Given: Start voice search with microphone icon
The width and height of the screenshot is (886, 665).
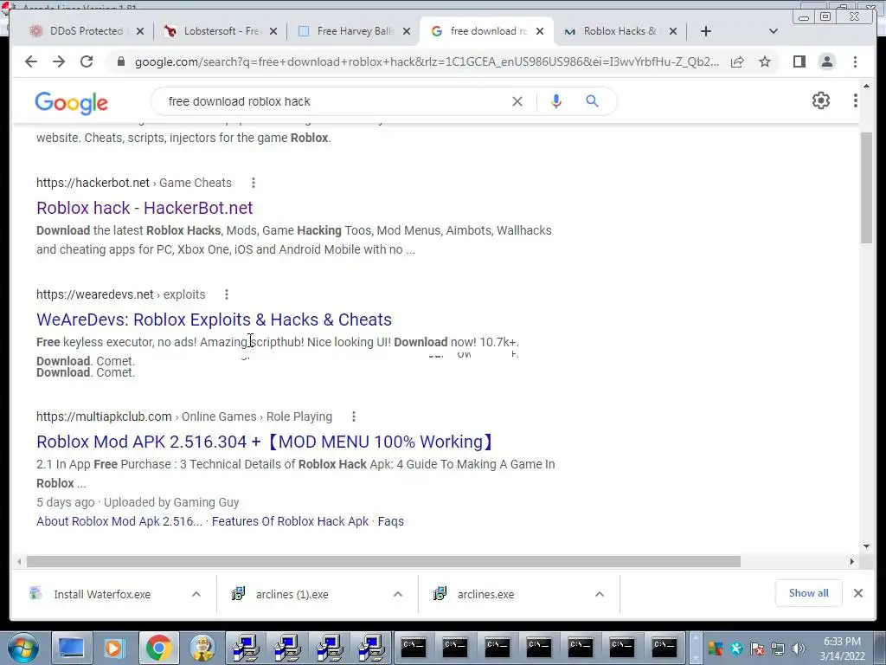Looking at the screenshot, I should 556,101.
